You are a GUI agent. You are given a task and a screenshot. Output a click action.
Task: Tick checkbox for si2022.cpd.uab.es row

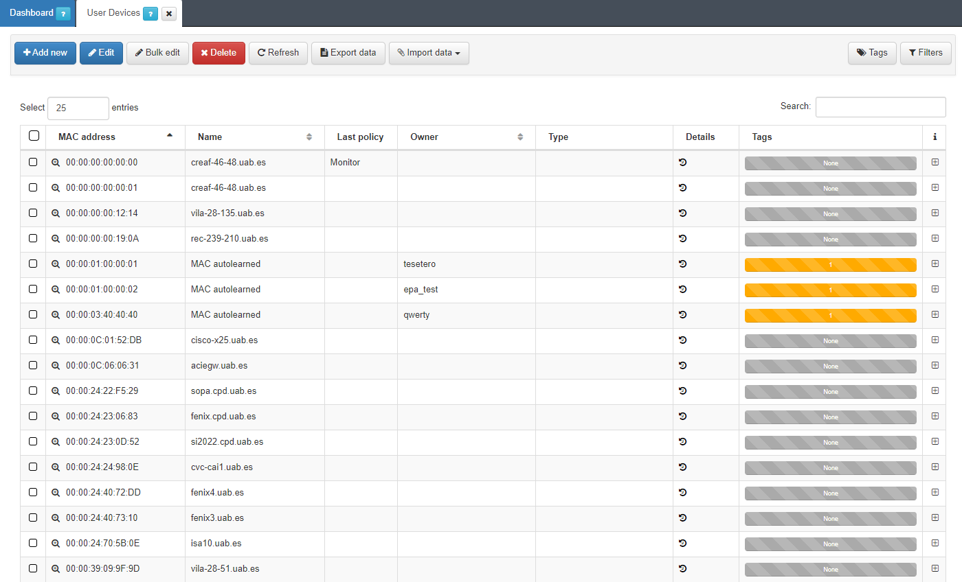pos(33,441)
